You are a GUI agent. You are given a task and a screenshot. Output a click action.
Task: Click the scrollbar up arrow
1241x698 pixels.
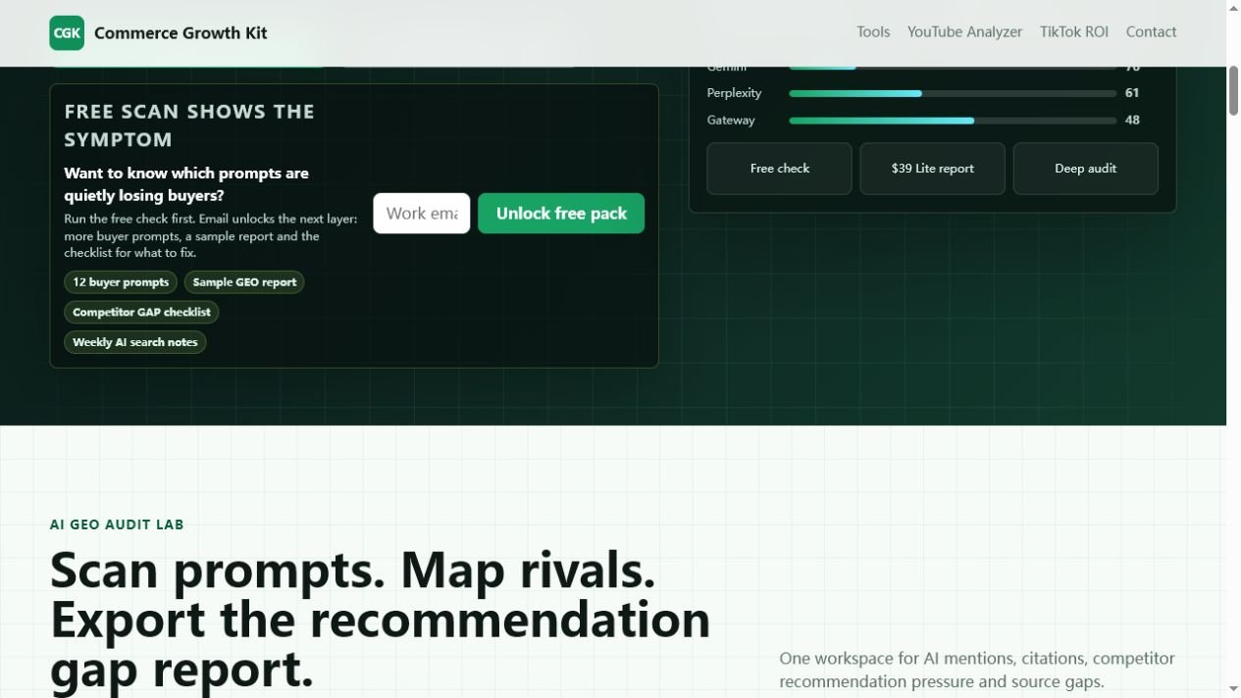[1233, 7]
